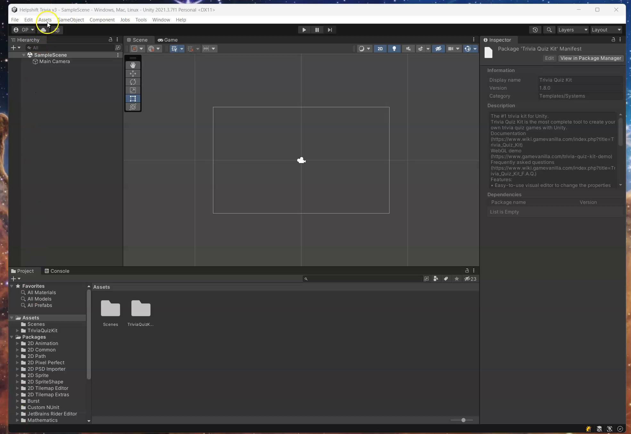Viewport: 631px width, 434px height.
Task: Open the Hierarchy create plus dropdown
Action: click(15, 48)
